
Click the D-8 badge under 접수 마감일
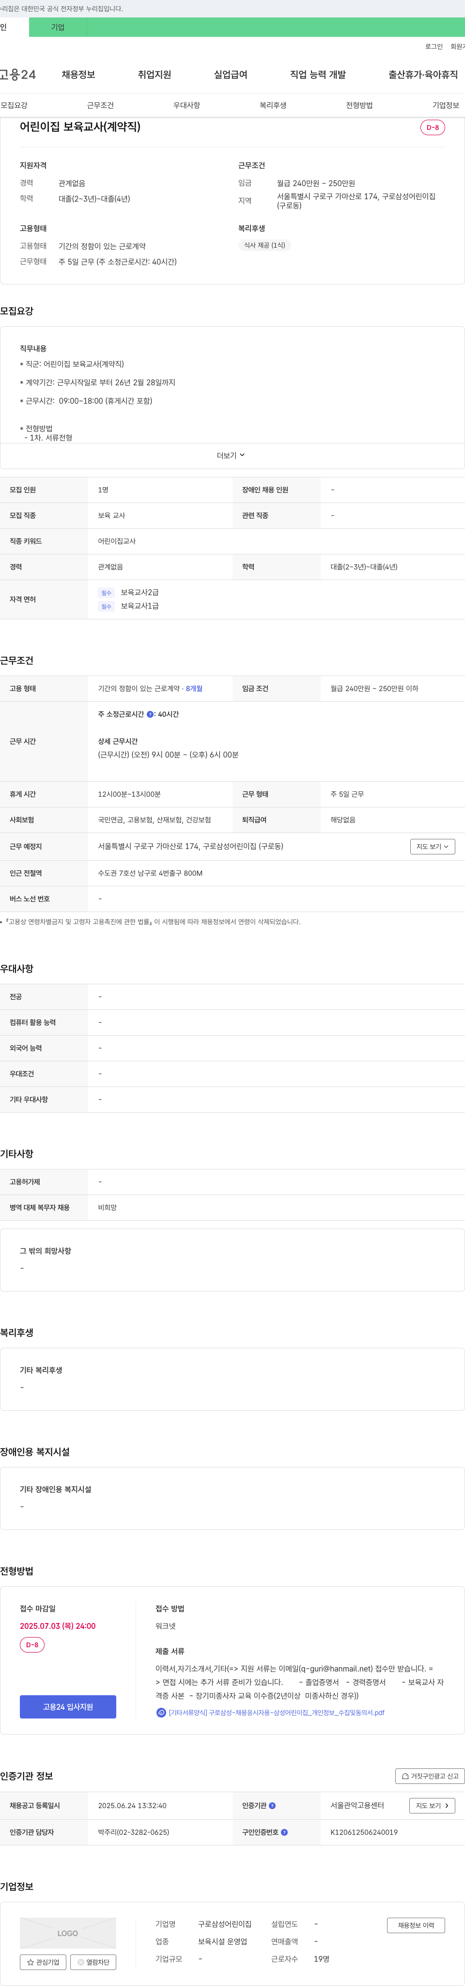31,1644
